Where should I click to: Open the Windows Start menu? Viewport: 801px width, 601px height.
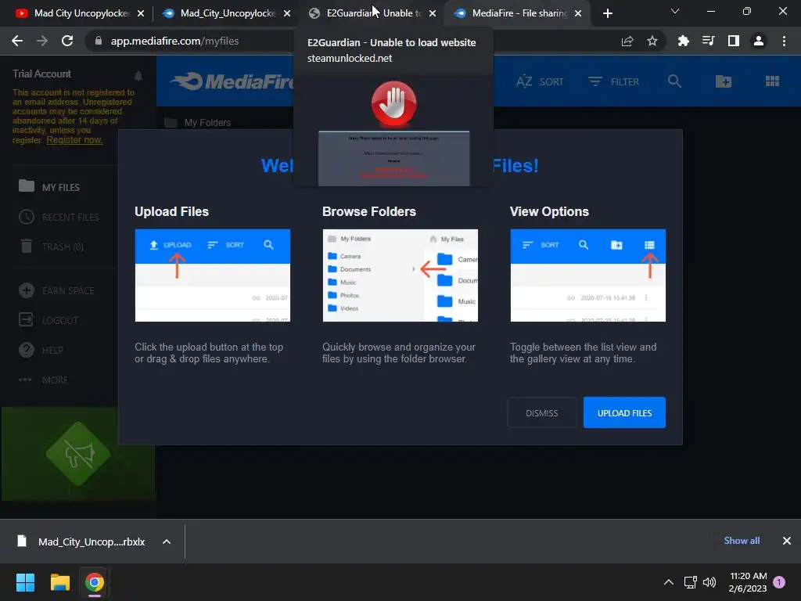[x=25, y=582]
